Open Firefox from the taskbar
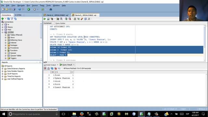Image resolution: width=208 pixels, height=117 pixels. pyautogui.click(x=82, y=114)
